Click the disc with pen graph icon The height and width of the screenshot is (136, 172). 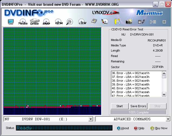pyautogui.click(x=105, y=22)
